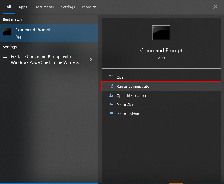Click the Open file location folder icon
The width and height of the screenshot is (224, 184).
(111, 95)
